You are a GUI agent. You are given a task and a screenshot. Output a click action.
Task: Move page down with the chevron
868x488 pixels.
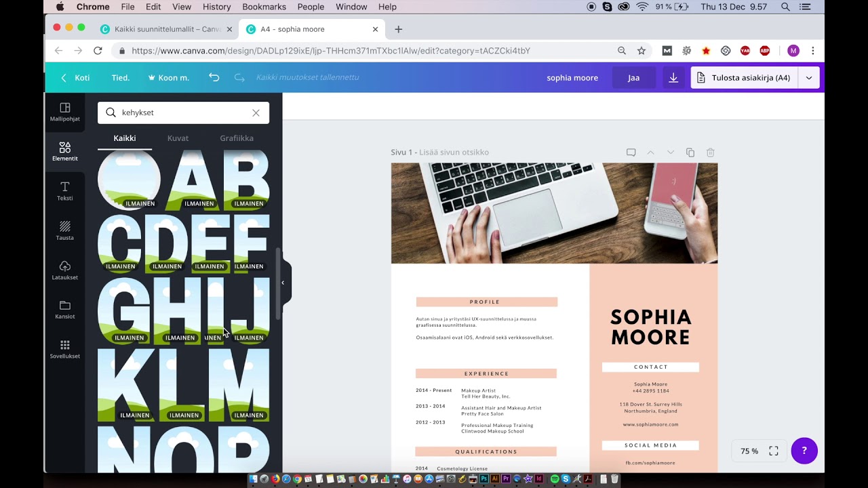point(671,152)
